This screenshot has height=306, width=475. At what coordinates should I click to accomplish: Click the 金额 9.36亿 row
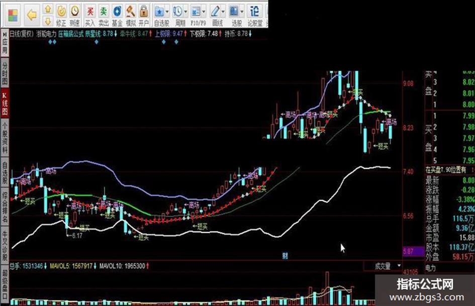point(450,228)
